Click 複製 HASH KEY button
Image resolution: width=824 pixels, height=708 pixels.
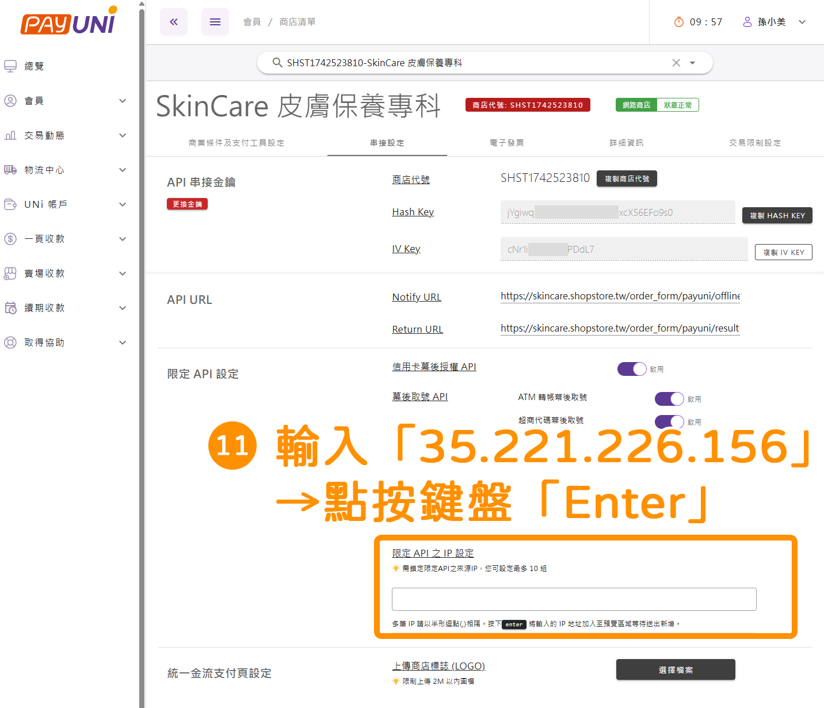777,215
